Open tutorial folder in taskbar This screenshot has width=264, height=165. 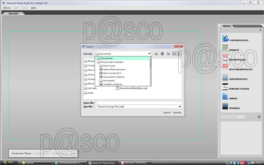37,163
